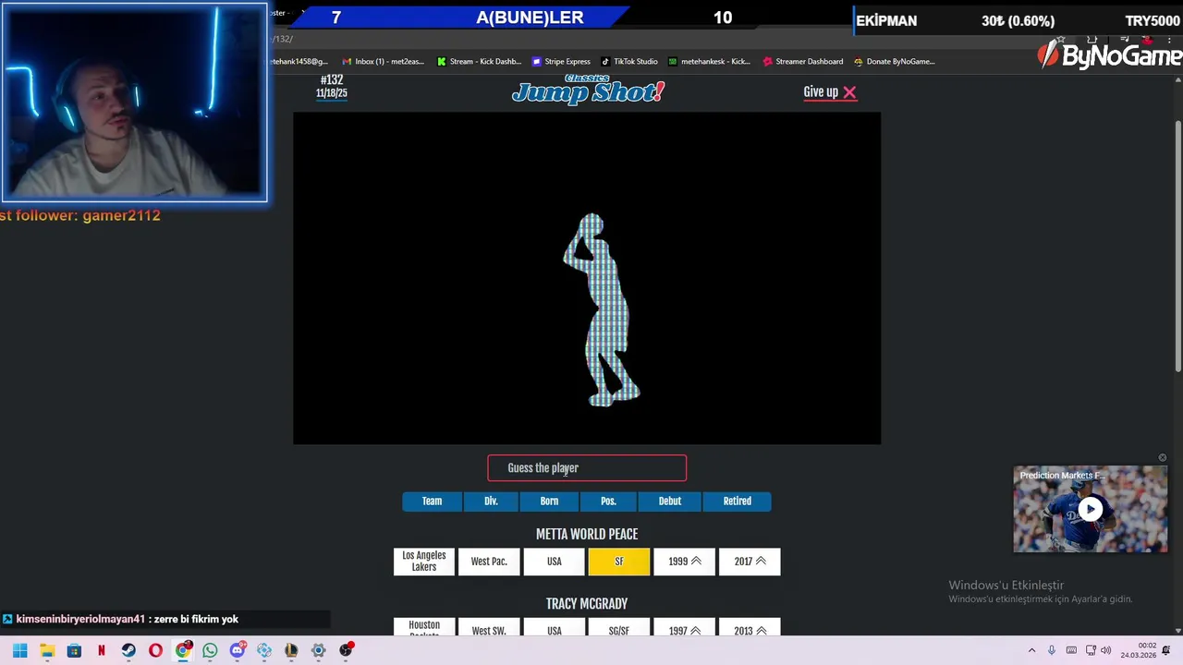Image resolution: width=1183 pixels, height=665 pixels.
Task: Click the page vertical scrollbar
Action: (1177, 246)
